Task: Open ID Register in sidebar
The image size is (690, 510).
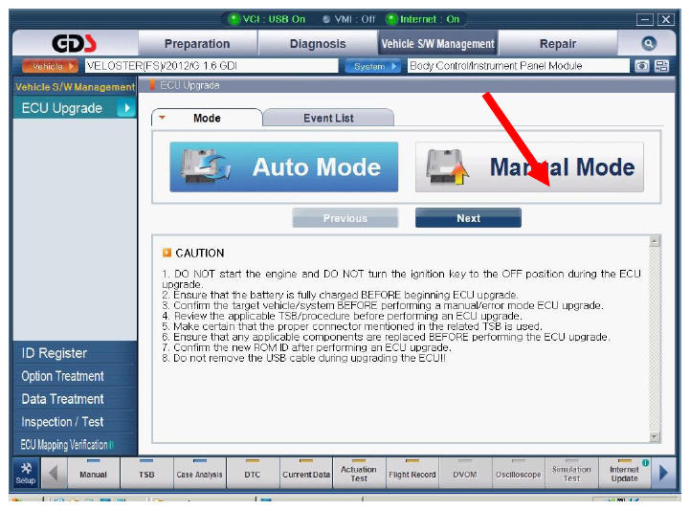Action: click(x=76, y=353)
